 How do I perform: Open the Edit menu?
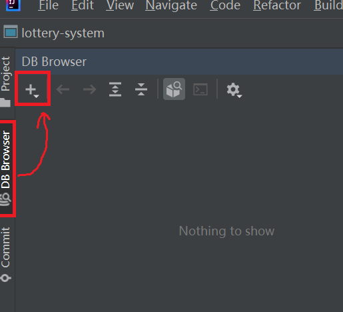pyautogui.click(x=83, y=5)
